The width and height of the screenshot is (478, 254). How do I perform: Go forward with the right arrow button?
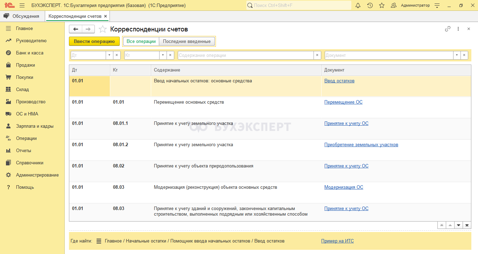88,29
